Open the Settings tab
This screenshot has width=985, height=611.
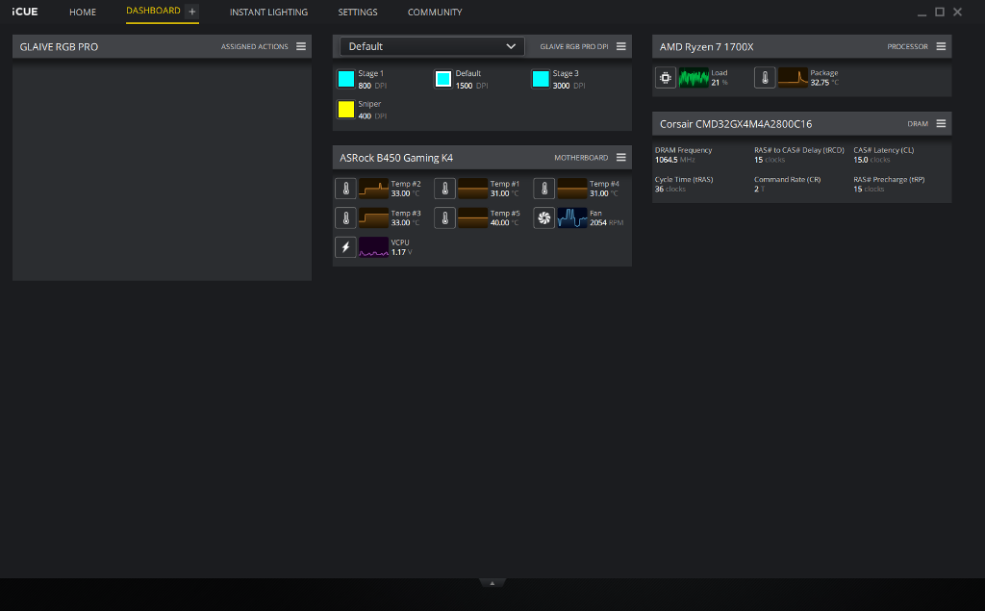tap(358, 13)
